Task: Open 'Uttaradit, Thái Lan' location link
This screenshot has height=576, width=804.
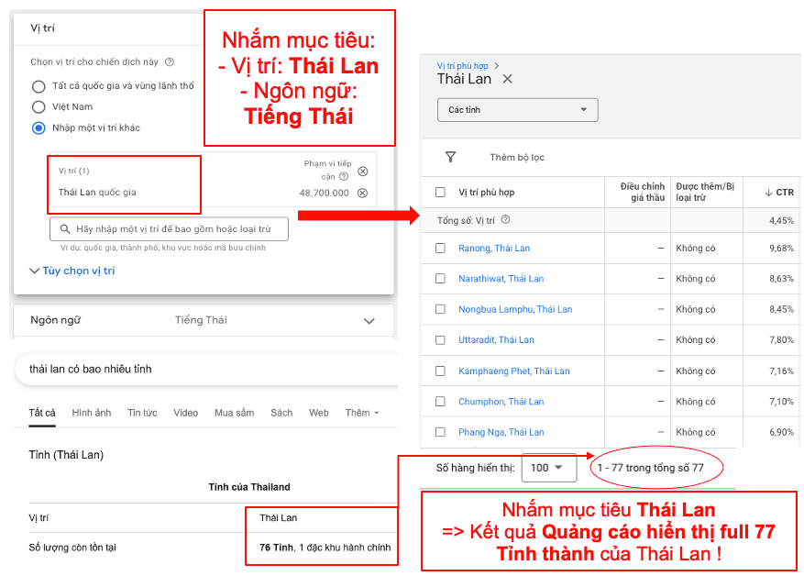Action: pos(496,340)
